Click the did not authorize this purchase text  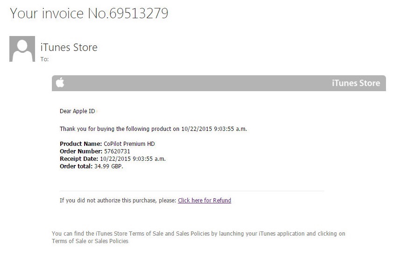[118, 201]
